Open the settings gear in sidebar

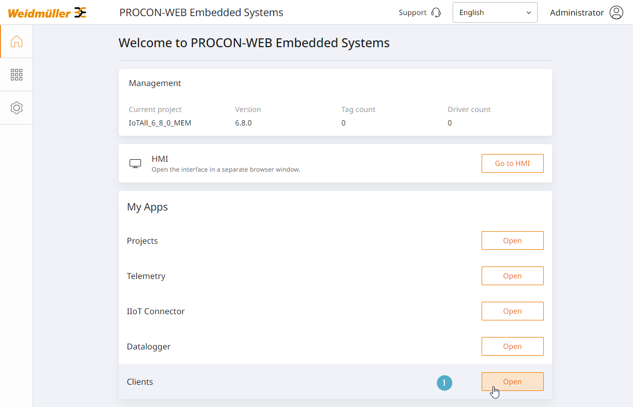17,108
